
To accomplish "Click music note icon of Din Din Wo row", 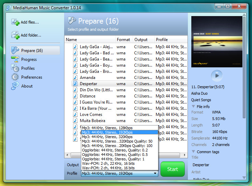I will point(75,90).
